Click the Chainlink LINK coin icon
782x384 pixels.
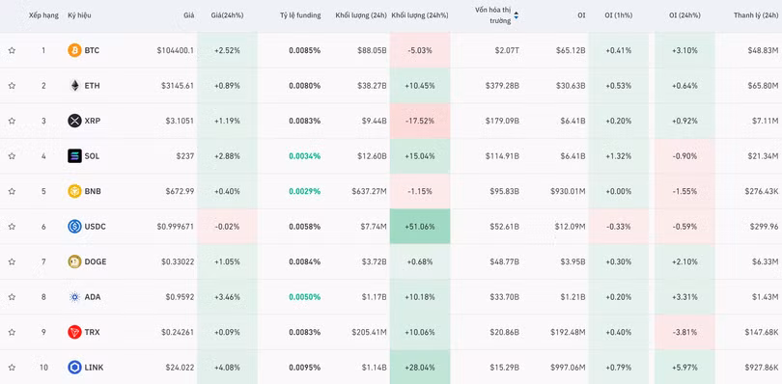coord(74,368)
